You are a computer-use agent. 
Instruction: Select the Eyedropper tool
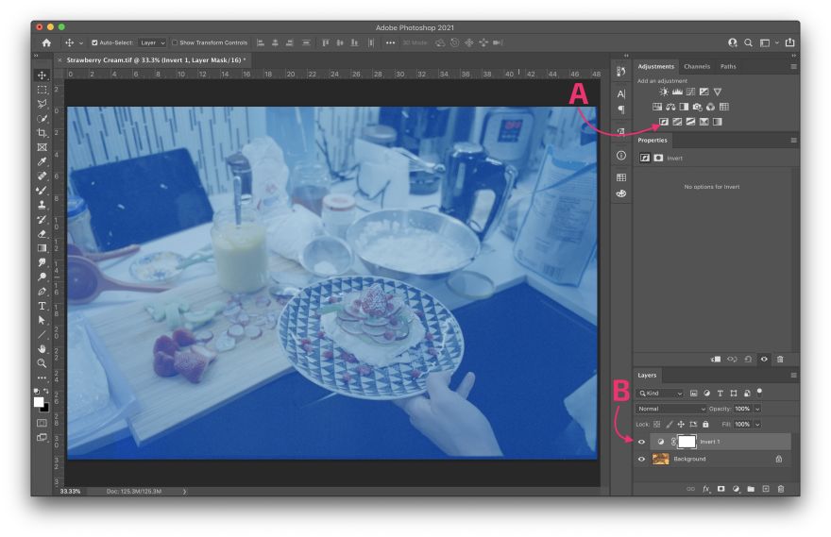(x=42, y=161)
